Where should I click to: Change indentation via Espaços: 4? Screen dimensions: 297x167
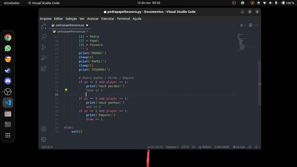point(172,147)
